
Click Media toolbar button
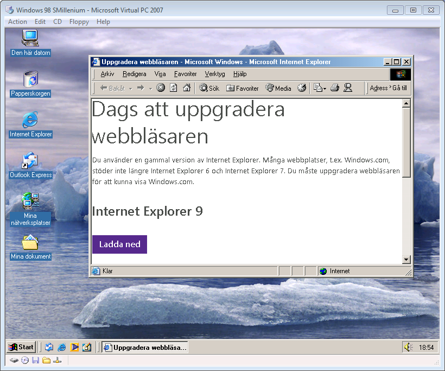[278, 88]
